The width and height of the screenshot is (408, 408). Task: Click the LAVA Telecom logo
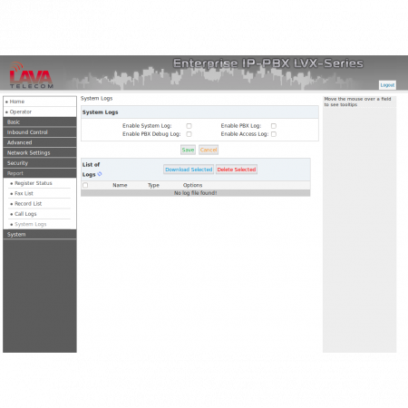pyautogui.click(x=31, y=75)
